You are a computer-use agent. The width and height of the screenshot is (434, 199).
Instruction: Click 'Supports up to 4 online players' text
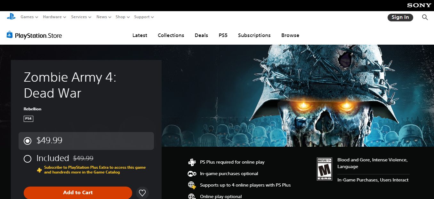click(245, 185)
